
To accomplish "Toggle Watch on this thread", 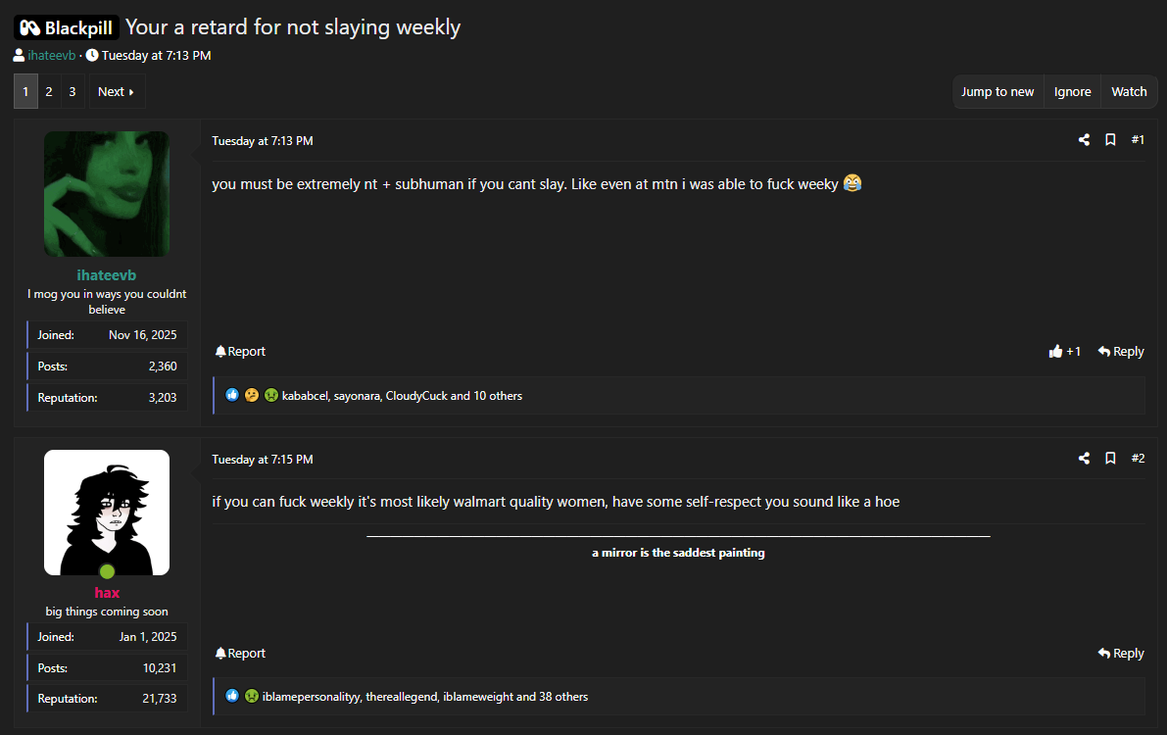I will 1129,92.
